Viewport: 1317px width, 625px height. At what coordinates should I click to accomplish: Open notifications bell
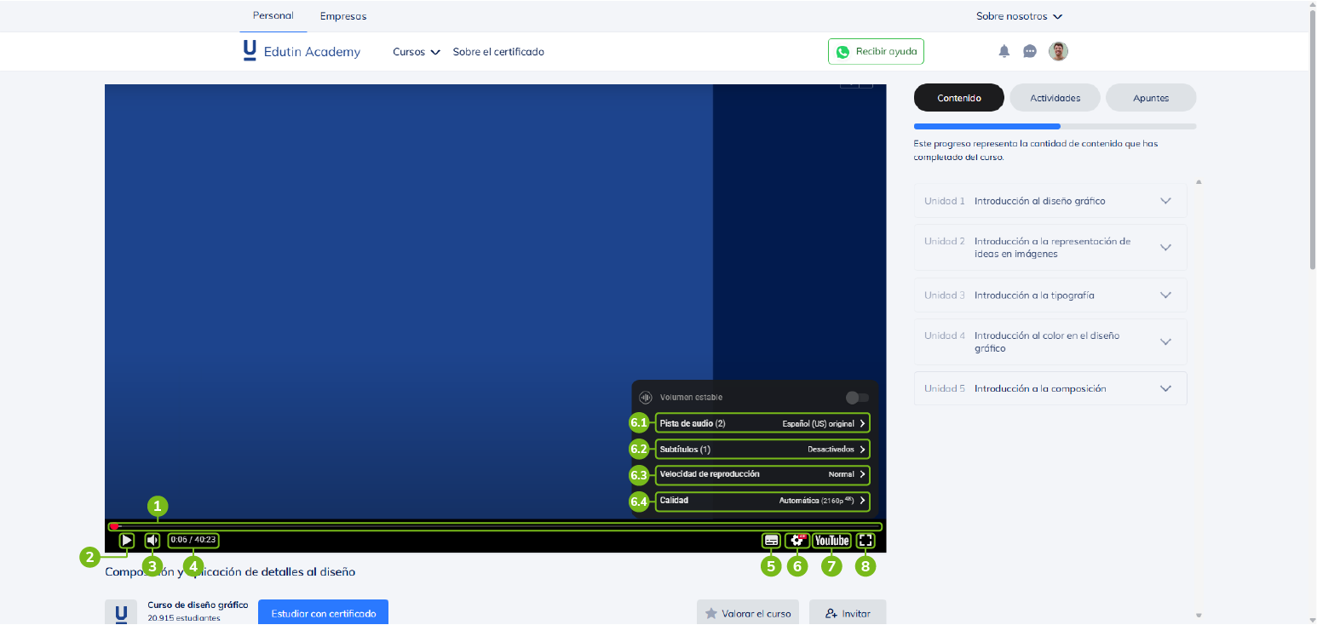click(1004, 51)
